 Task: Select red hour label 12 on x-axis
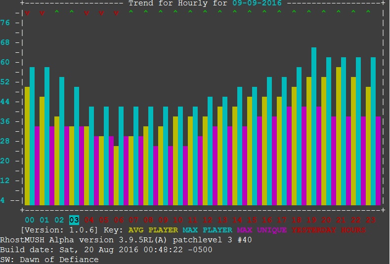208,220
